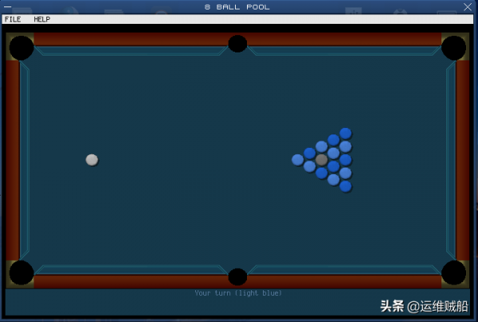Click the bottom-right corner pocket

pos(453,273)
